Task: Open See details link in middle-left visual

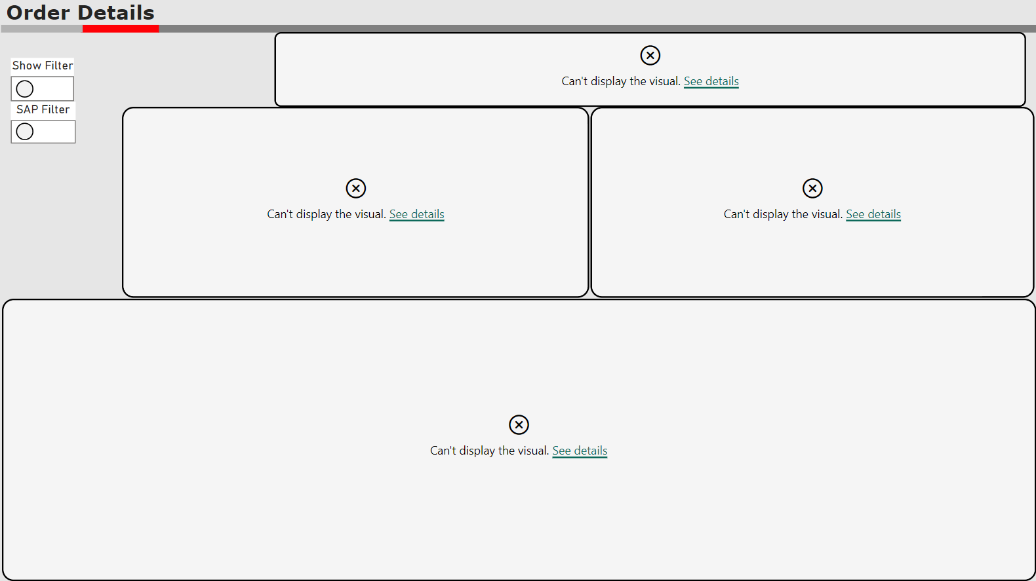Action: point(417,214)
